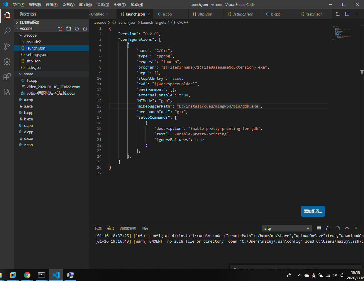The image size is (364, 281).
Task: Open the QQ penguin tray icon
Action: pos(314,275)
